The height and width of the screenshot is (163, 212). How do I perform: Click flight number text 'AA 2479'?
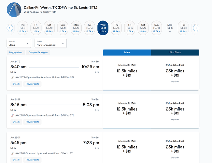[x=15, y=62]
